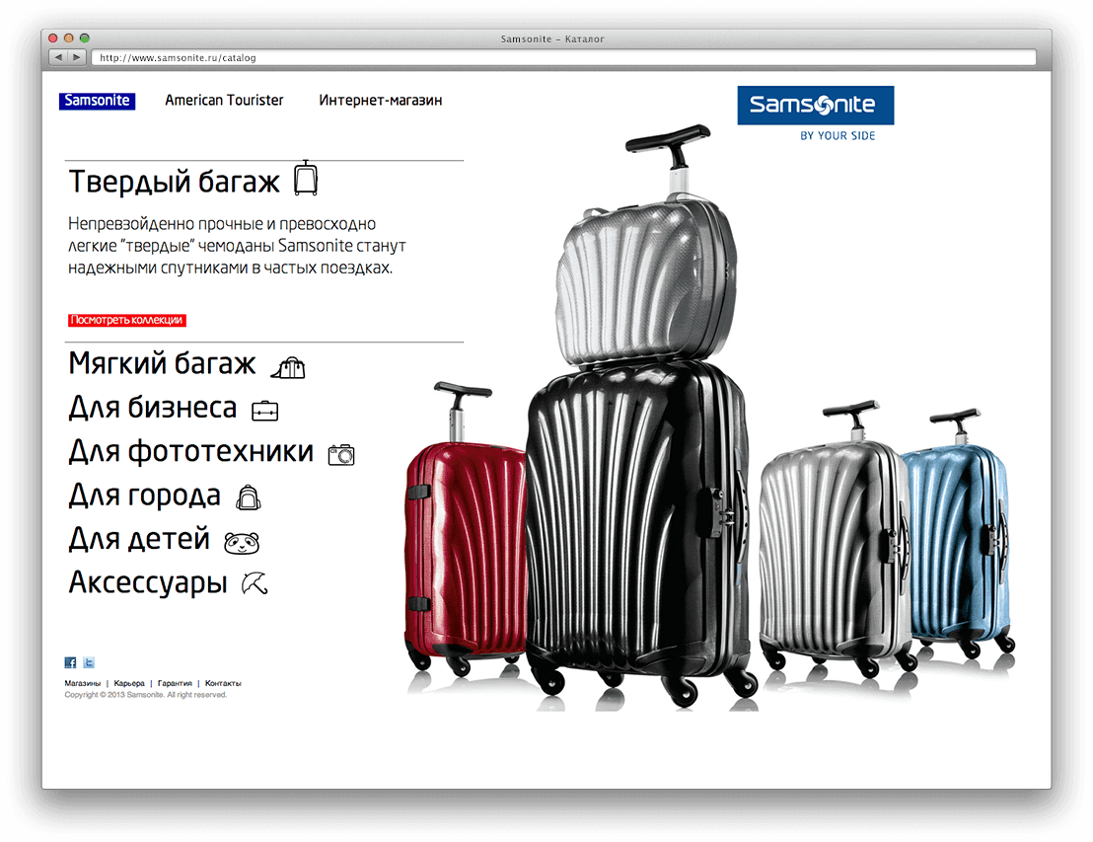Viewport: 1093px width, 842px height.
Task: Click the backpack icon beside Для города
Action: (249, 498)
